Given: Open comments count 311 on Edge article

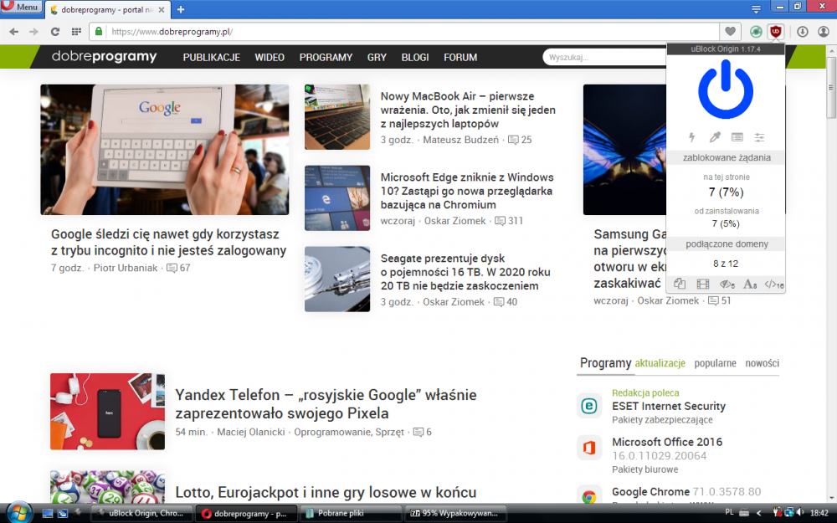Looking at the screenshot, I should [509, 221].
